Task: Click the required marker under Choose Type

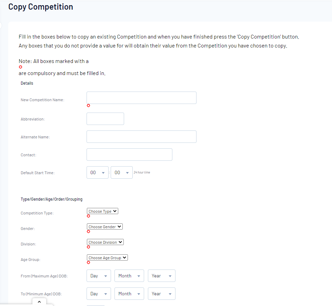Action: (89, 216)
